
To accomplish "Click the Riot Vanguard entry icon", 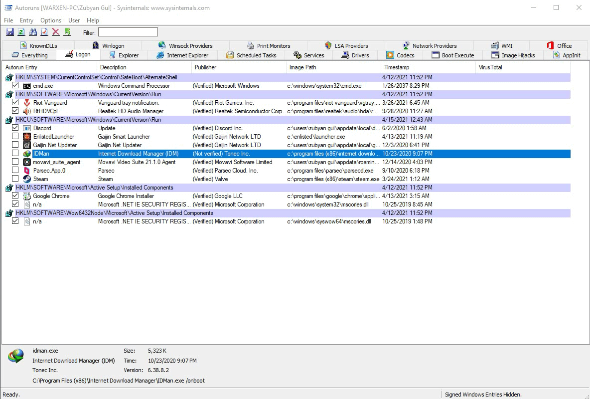I will pos(27,103).
